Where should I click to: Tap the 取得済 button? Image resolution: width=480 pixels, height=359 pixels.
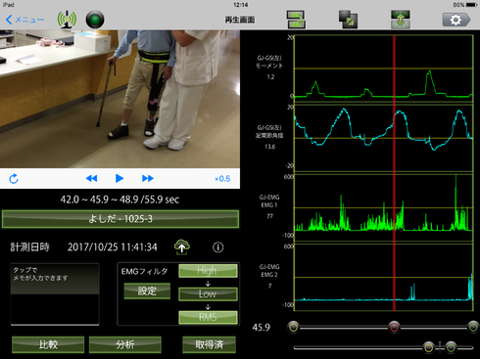[209, 344]
